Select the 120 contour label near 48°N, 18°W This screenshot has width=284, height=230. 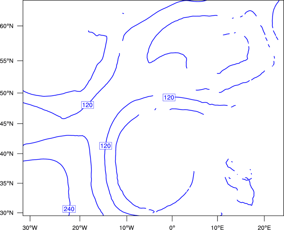click(x=87, y=105)
